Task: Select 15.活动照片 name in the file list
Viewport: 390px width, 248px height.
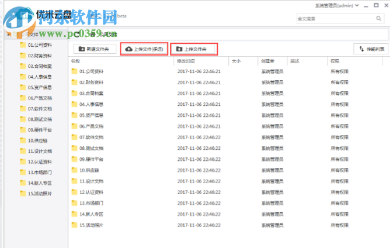Action: click(91, 225)
